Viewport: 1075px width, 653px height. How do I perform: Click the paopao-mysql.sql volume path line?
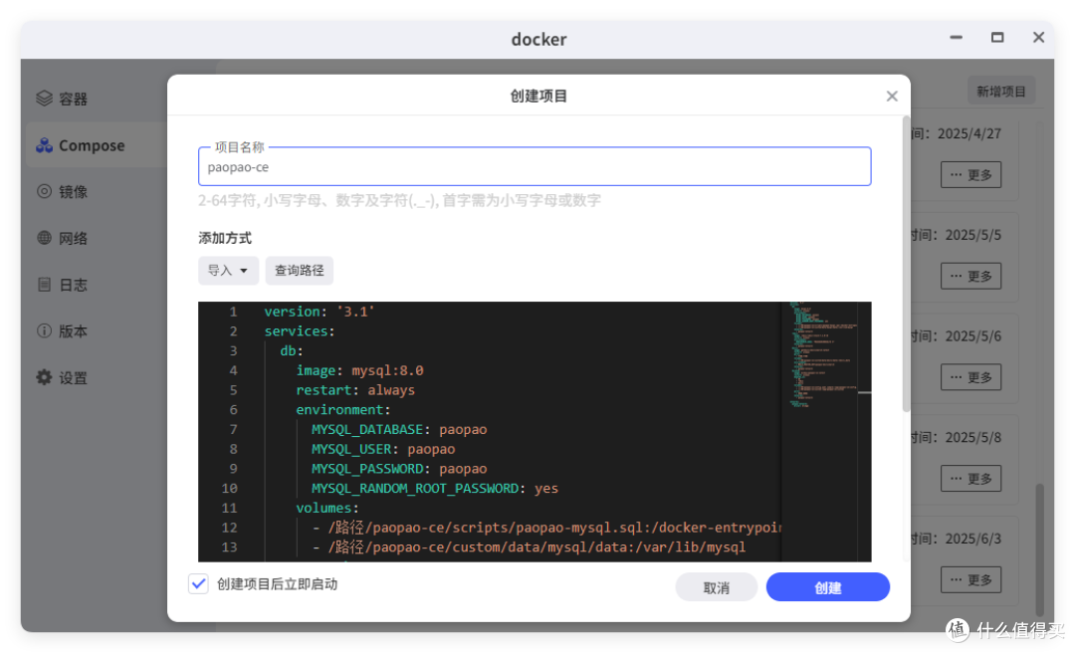(x=546, y=528)
